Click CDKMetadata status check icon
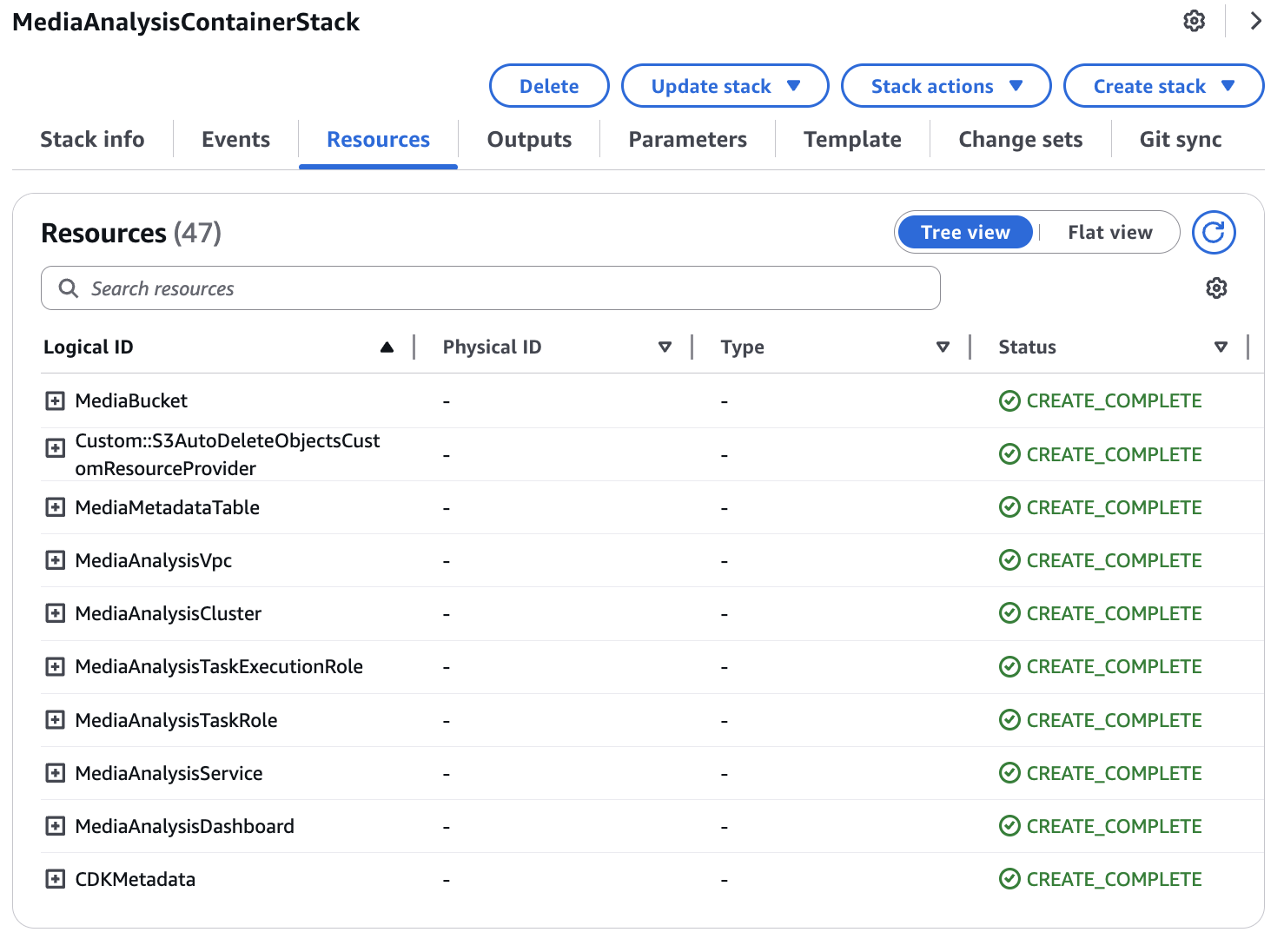The image size is (1284, 952). 1009,880
